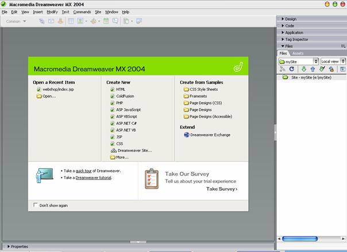Click the survey clipboard icon
The width and height of the screenshot is (347, 252).
coord(152,178)
